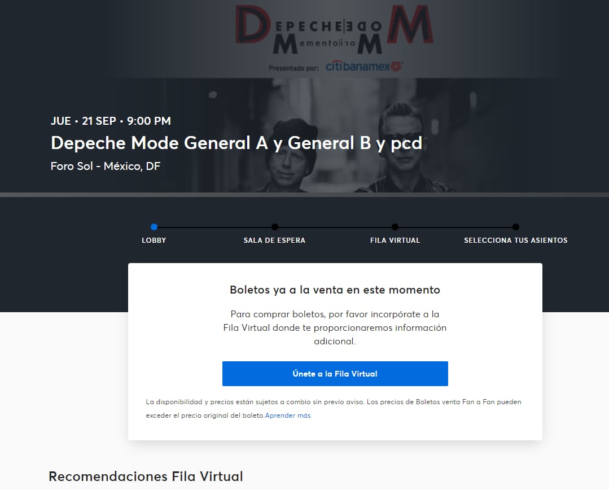Click the blue Lobby step dot

coord(154,227)
